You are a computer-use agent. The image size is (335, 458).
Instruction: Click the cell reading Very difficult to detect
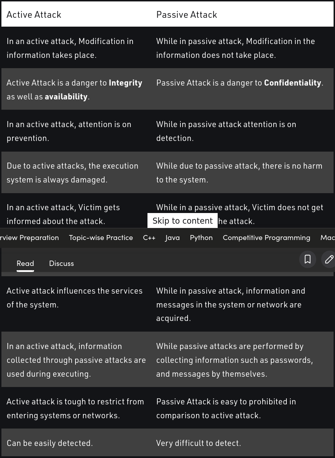(198, 443)
